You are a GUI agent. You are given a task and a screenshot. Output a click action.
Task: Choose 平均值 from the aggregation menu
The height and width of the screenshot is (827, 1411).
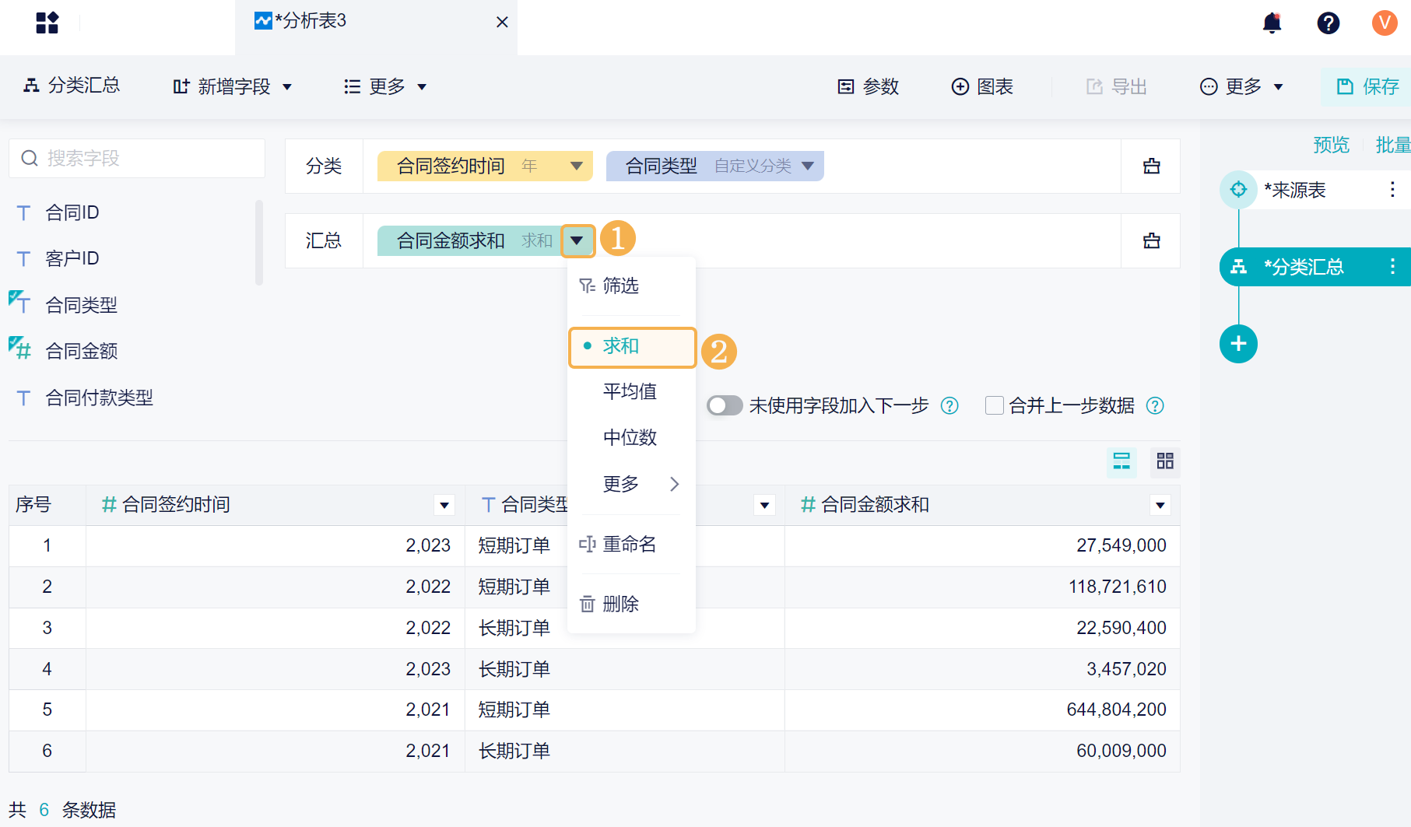coord(630,391)
